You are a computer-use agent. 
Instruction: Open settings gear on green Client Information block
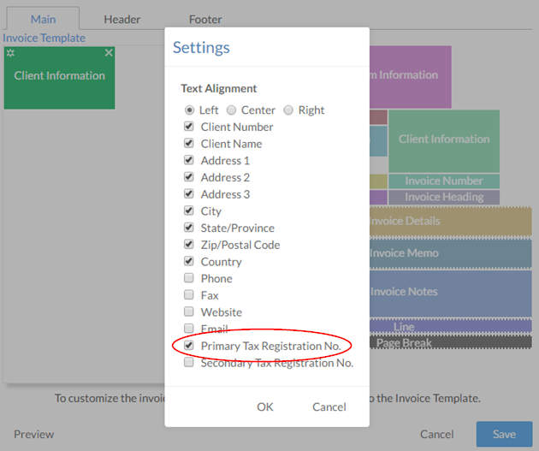[x=10, y=53]
